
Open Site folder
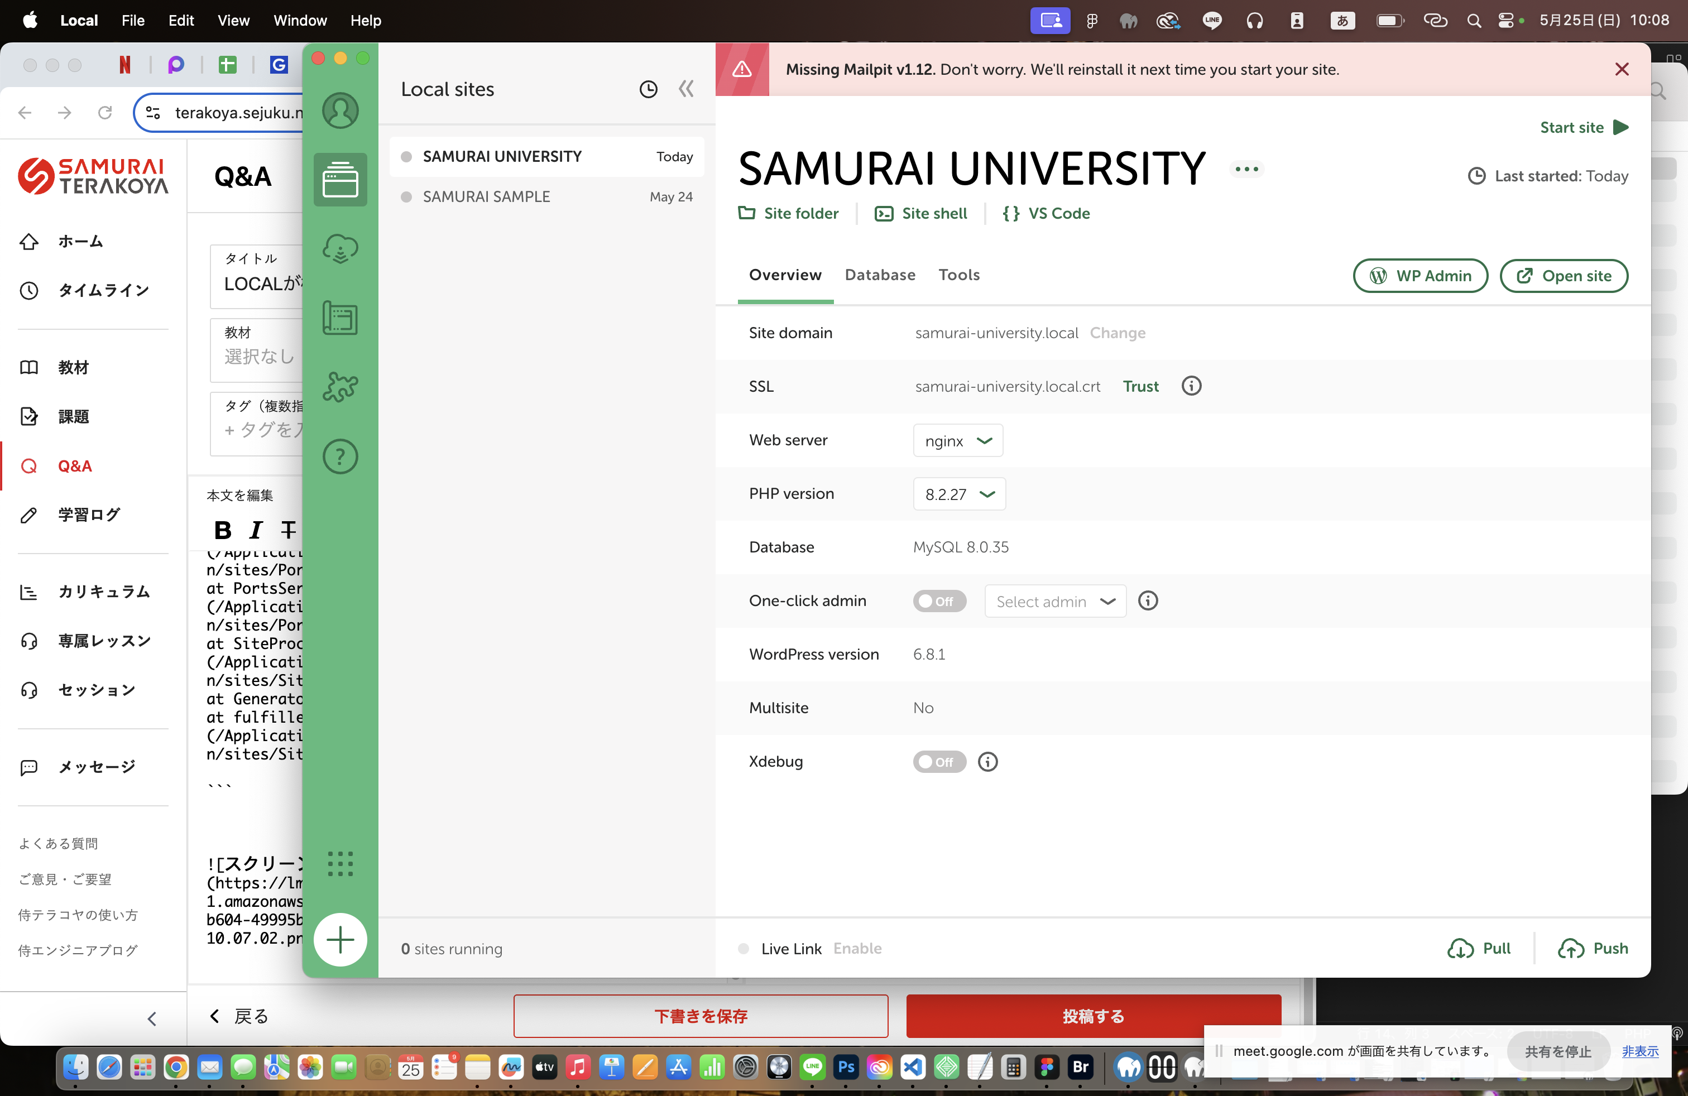coord(788,213)
